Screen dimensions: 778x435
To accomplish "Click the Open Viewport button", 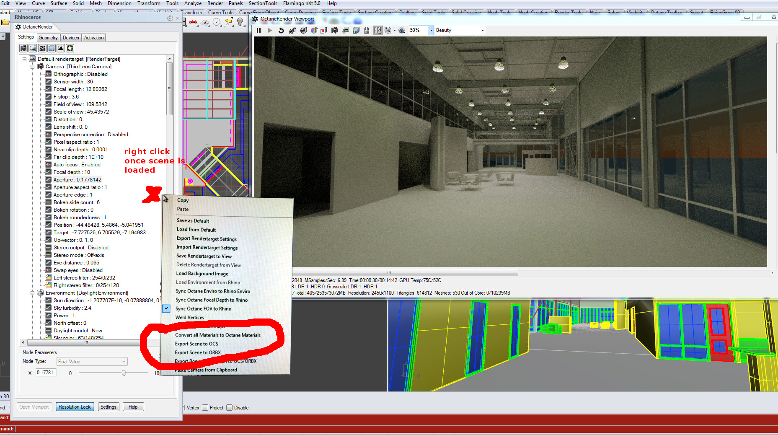I will 34,407.
